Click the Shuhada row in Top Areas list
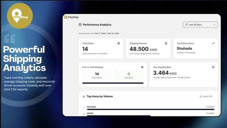 [149, 108]
